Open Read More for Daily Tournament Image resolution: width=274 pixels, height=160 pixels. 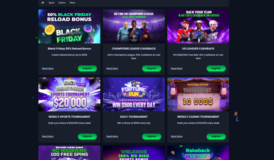coord(112,136)
